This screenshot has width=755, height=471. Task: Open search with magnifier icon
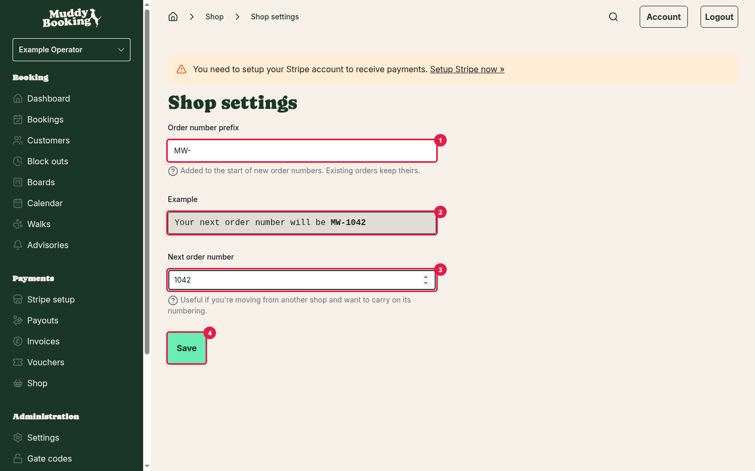613,17
